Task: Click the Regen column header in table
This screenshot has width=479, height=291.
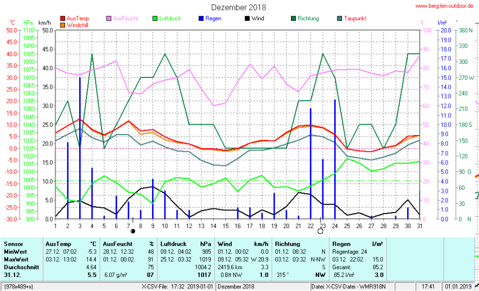Action: (x=342, y=243)
